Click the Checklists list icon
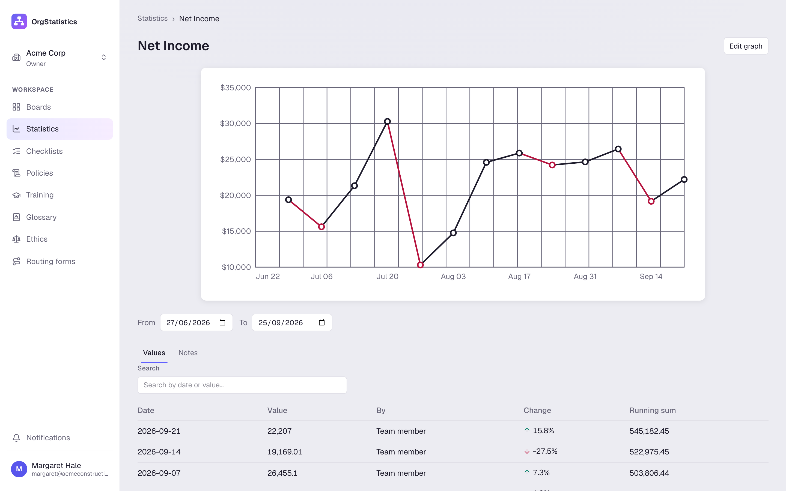786x491 pixels. tap(16, 151)
